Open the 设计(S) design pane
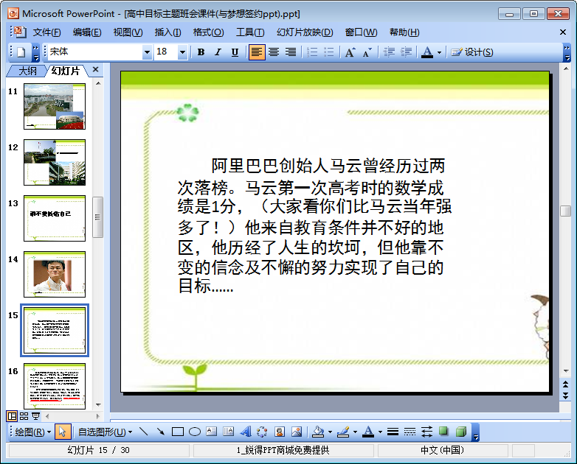Viewport: 577px width, 464px height. tap(472, 52)
